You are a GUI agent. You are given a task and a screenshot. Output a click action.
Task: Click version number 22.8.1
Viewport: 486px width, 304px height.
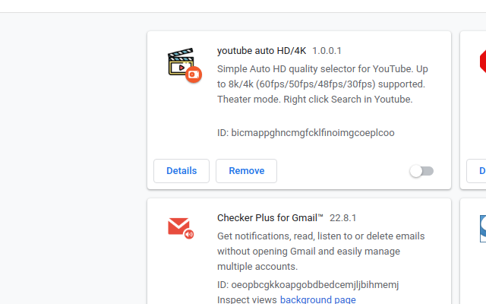[x=342, y=218]
